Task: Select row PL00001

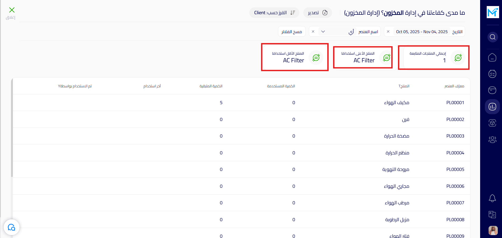Action: point(241,103)
